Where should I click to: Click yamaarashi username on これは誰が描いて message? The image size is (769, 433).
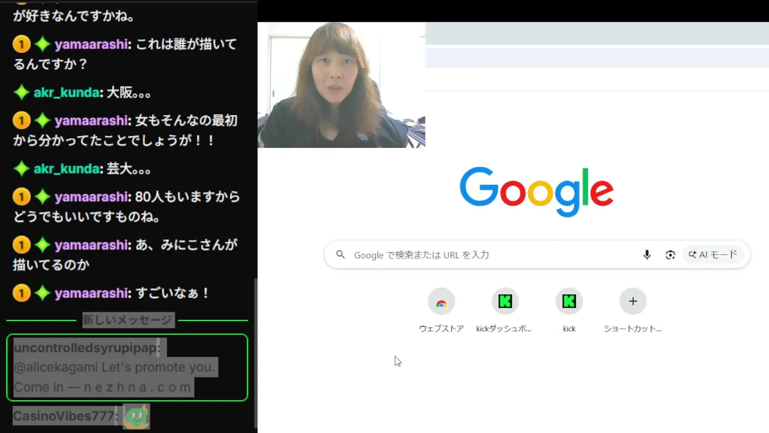point(93,45)
